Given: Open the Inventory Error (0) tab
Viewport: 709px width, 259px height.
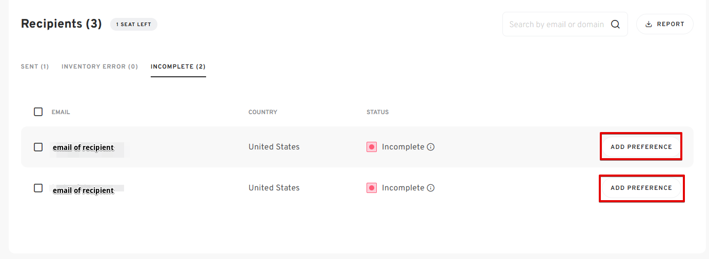Looking at the screenshot, I should [x=99, y=67].
